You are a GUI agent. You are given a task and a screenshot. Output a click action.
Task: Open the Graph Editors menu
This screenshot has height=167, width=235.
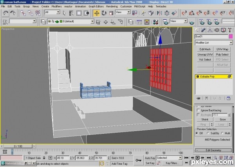[96, 6]
